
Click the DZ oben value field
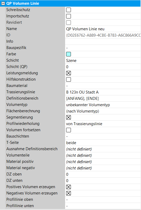(x=103, y=174)
